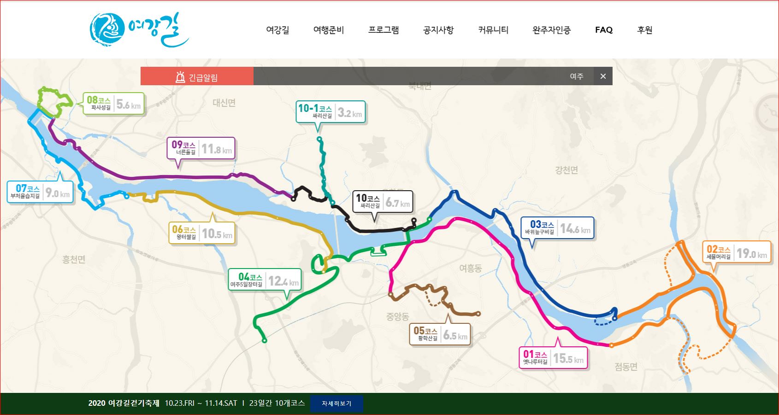This screenshot has width=779, height=415.
Task: Close the emergency alert banner
Action: tap(603, 76)
